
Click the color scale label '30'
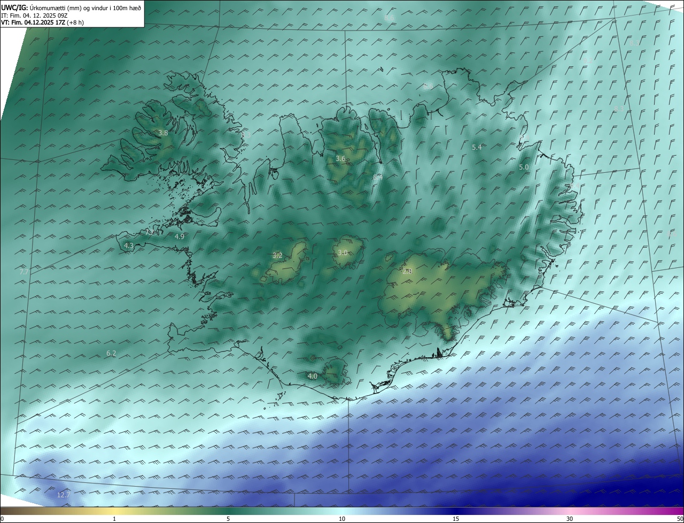(570, 519)
